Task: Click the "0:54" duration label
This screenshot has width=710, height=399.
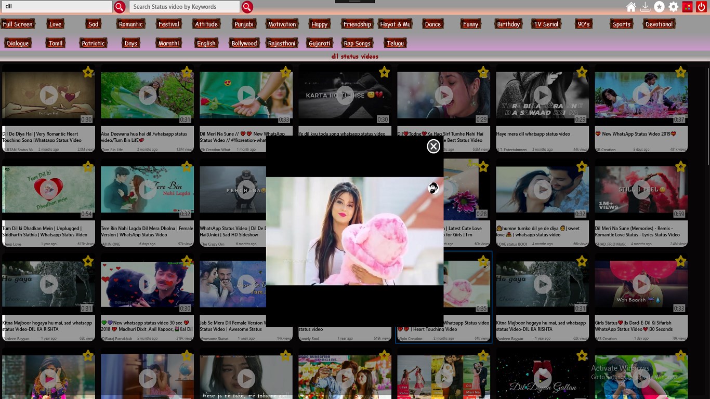Action: [x=86, y=214]
